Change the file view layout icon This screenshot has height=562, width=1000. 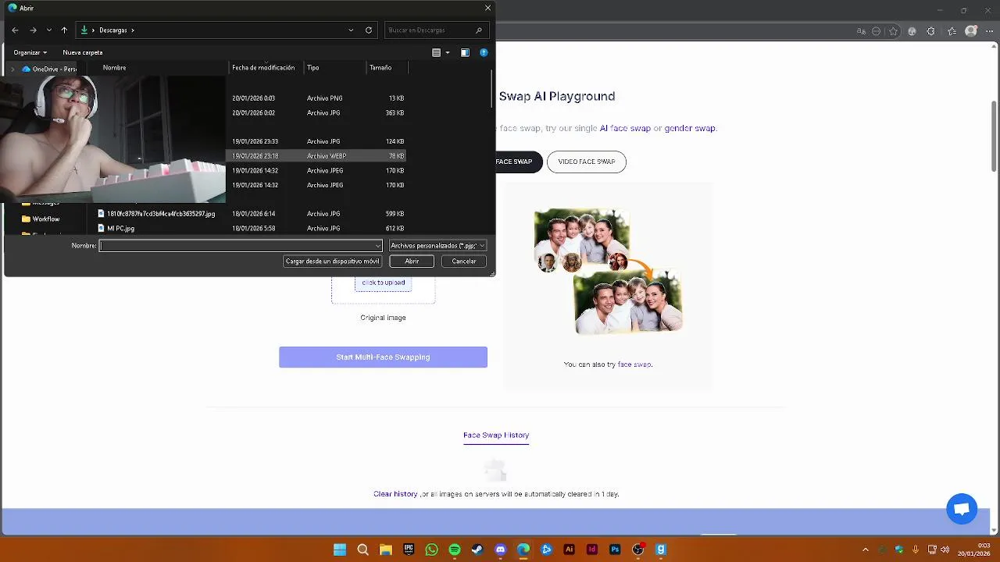[437, 52]
